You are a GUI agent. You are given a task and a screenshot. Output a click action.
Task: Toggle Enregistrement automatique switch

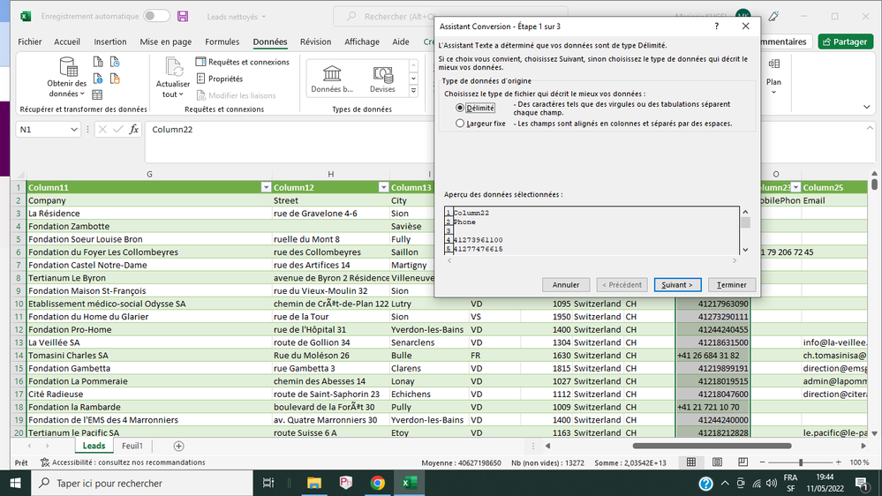click(156, 16)
